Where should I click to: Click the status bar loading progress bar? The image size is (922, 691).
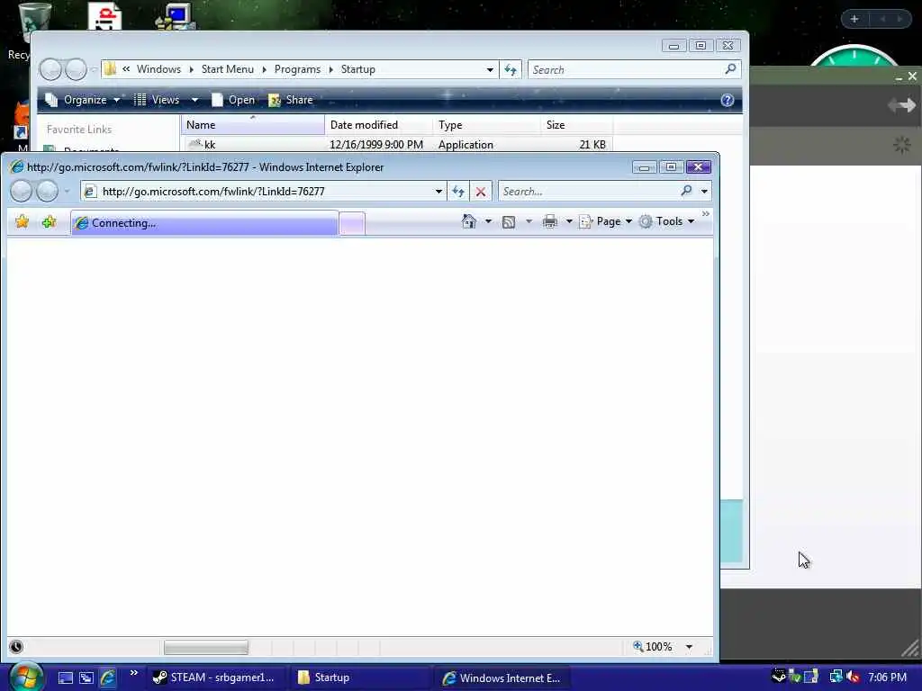(x=206, y=648)
